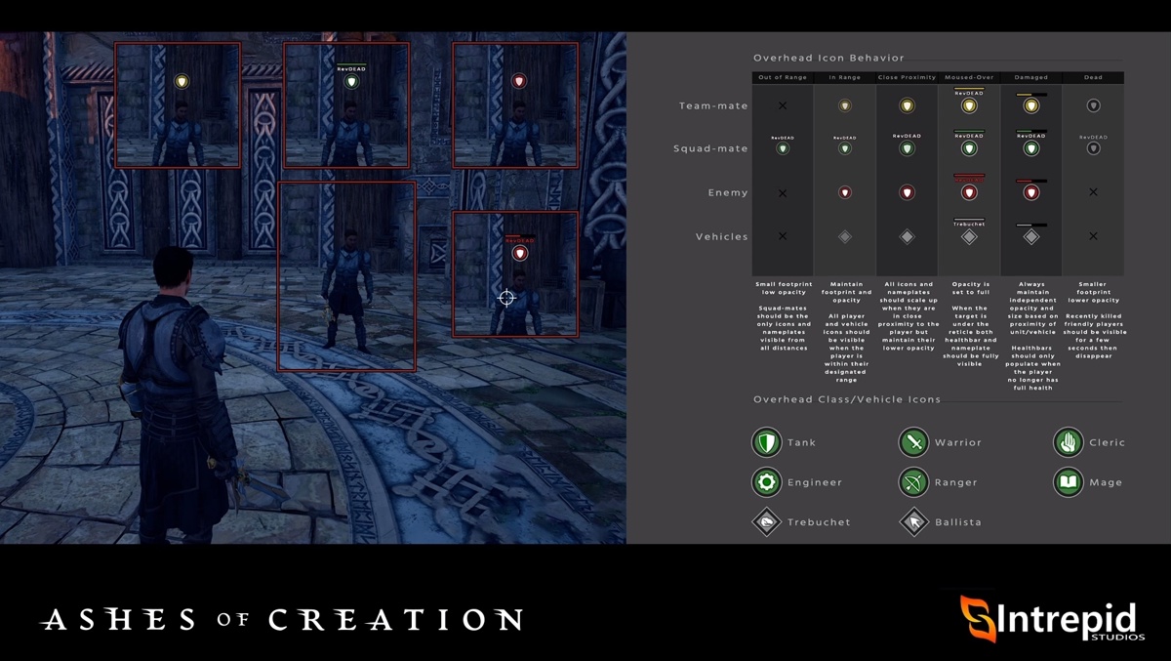Click the X mark for Vehicles Dead
Image resolution: width=1171 pixels, height=661 pixels.
1093,236
